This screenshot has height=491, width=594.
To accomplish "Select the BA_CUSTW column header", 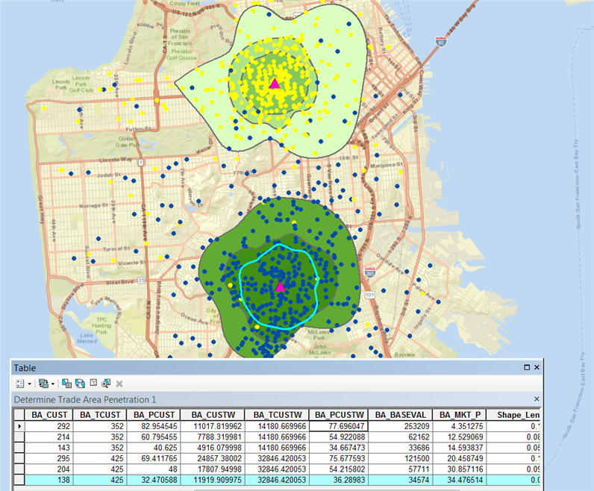I will (213, 415).
